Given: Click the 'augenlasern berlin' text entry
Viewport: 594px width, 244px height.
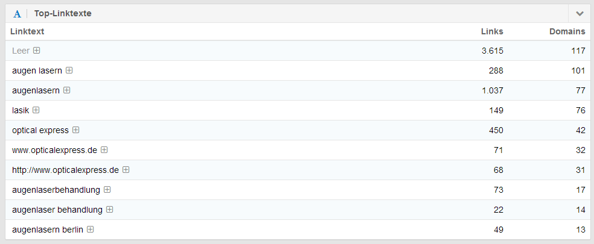Looking at the screenshot, I should pyautogui.click(x=48, y=230).
